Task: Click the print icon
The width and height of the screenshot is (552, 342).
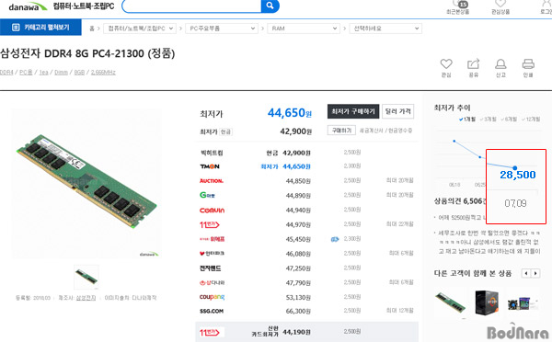Action: tap(528, 63)
